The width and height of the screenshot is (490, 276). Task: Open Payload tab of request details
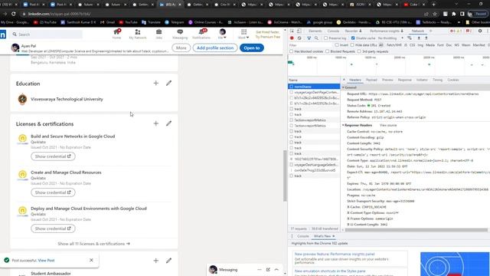pyautogui.click(x=371, y=80)
